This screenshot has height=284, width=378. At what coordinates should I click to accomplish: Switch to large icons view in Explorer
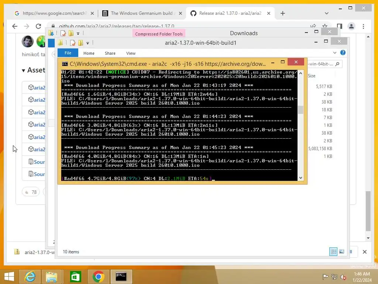[341, 251]
